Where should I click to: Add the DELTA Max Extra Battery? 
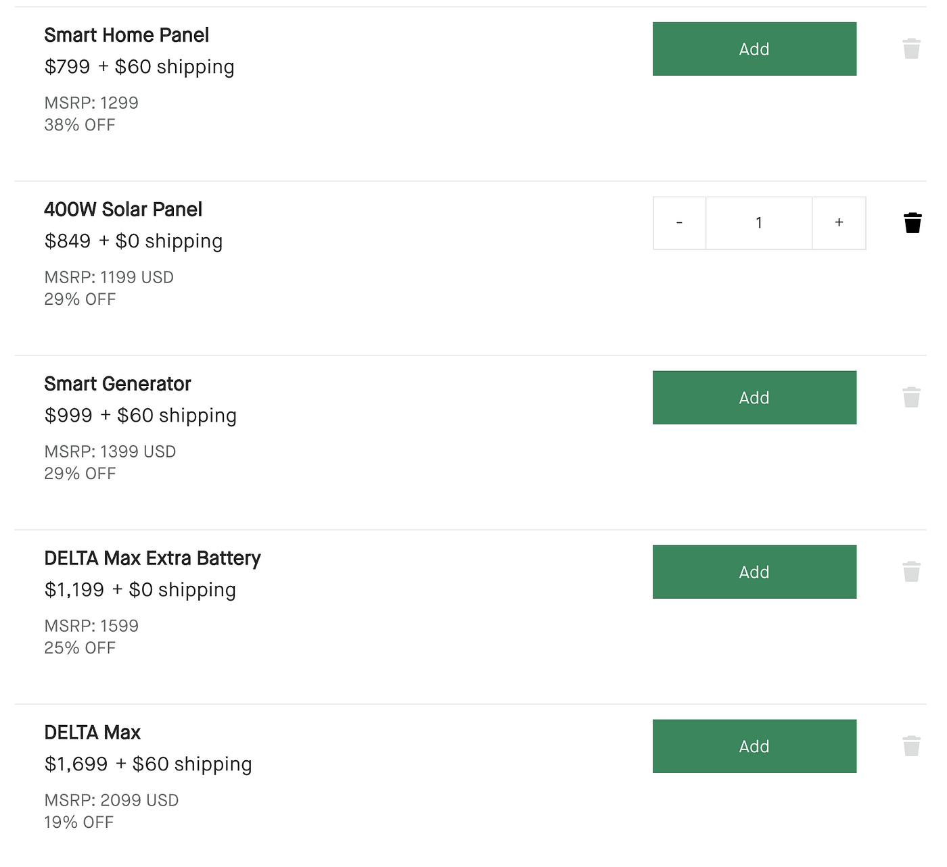click(754, 572)
